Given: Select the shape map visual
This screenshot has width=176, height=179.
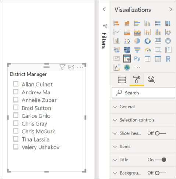Looking at the screenshot, I should tap(127, 50).
